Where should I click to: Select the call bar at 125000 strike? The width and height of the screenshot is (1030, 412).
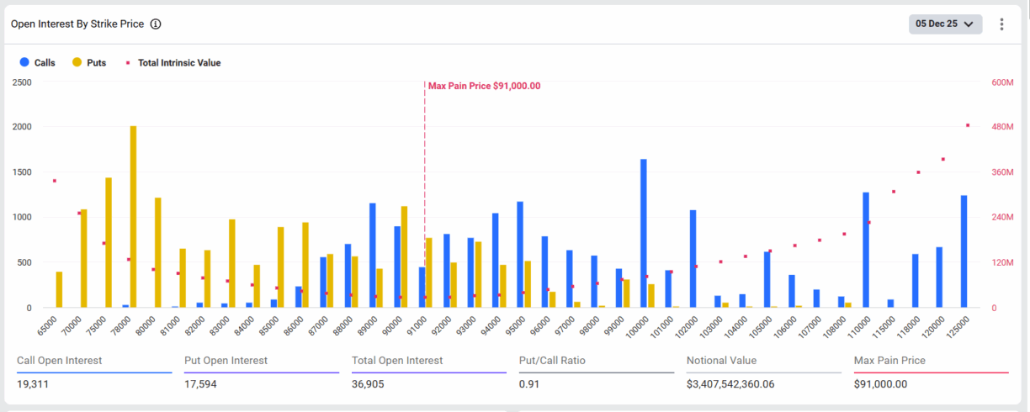pos(964,251)
